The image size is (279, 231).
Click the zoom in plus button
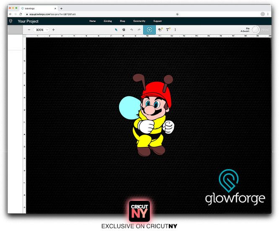point(53,30)
